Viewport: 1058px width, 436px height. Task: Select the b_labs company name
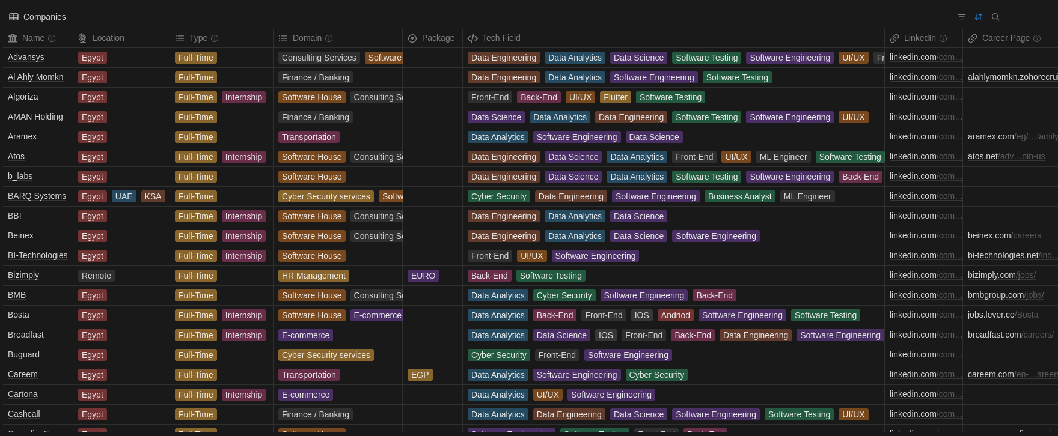tap(20, 176)
